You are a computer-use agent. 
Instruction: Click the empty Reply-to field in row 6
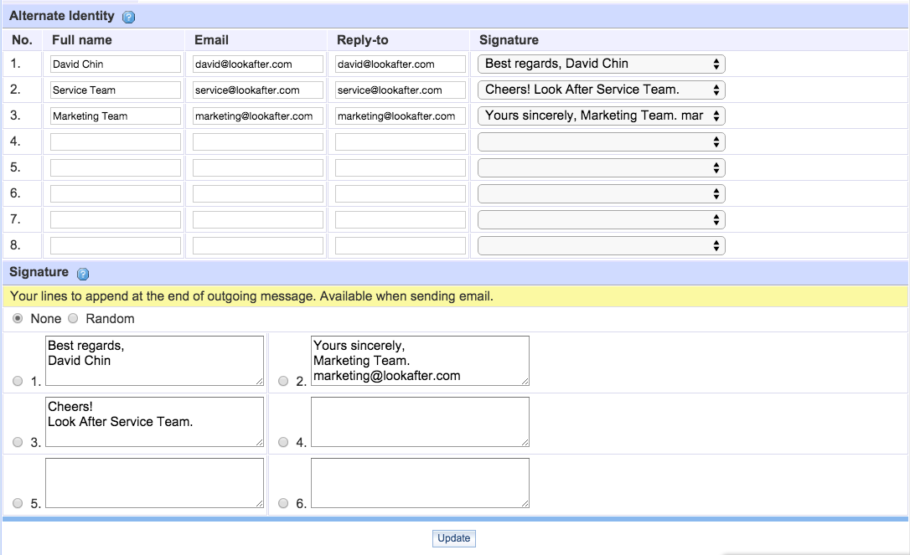coord(401,193)
